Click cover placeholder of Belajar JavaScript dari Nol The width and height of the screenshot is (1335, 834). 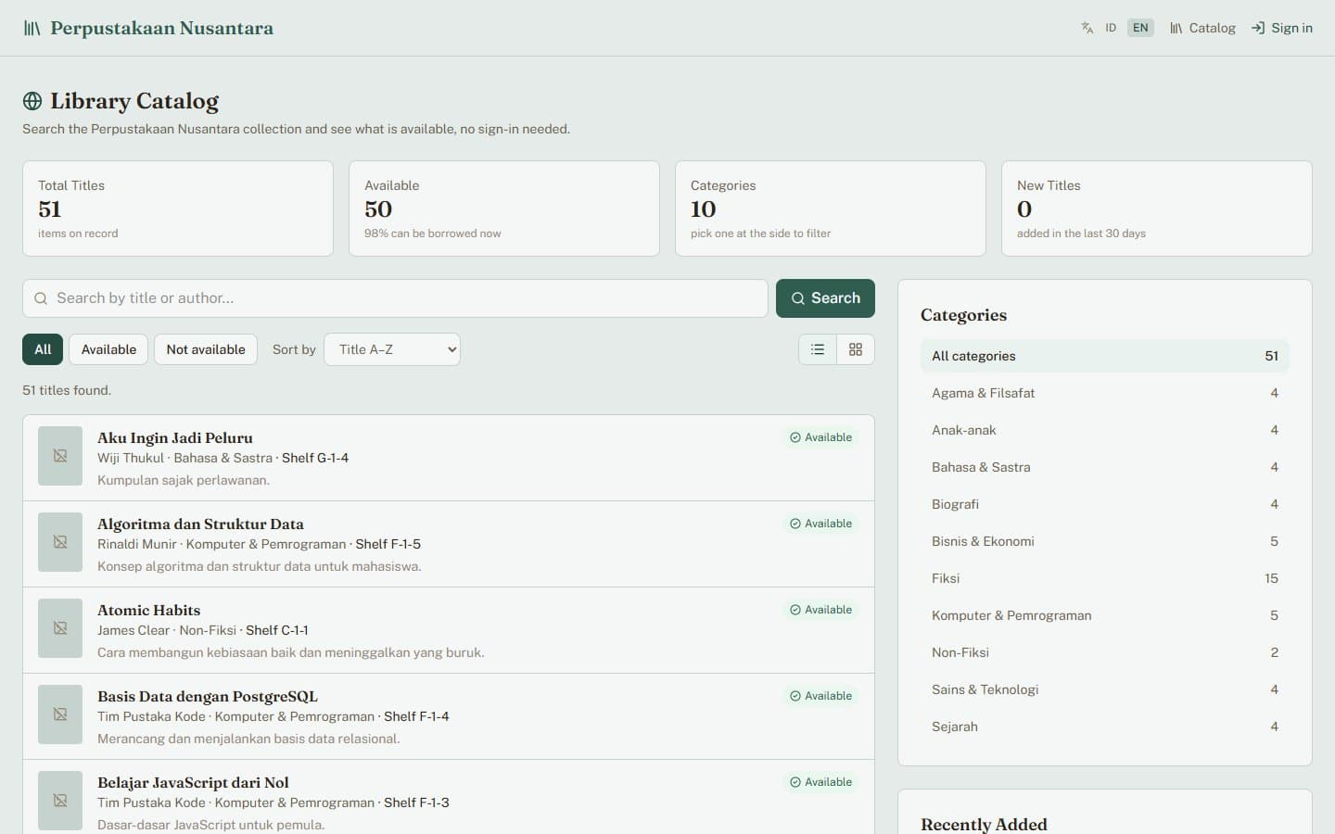[60, 801]
